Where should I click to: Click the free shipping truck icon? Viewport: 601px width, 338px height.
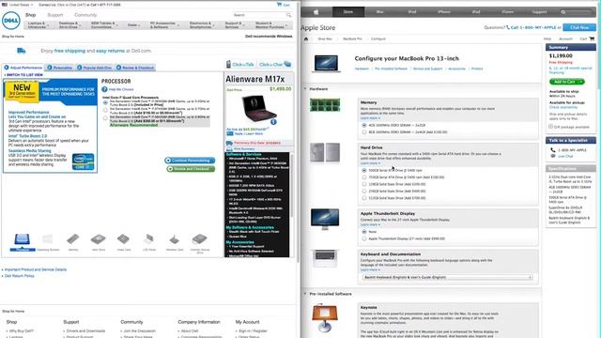pyautogui.click(x=22, y=51)
